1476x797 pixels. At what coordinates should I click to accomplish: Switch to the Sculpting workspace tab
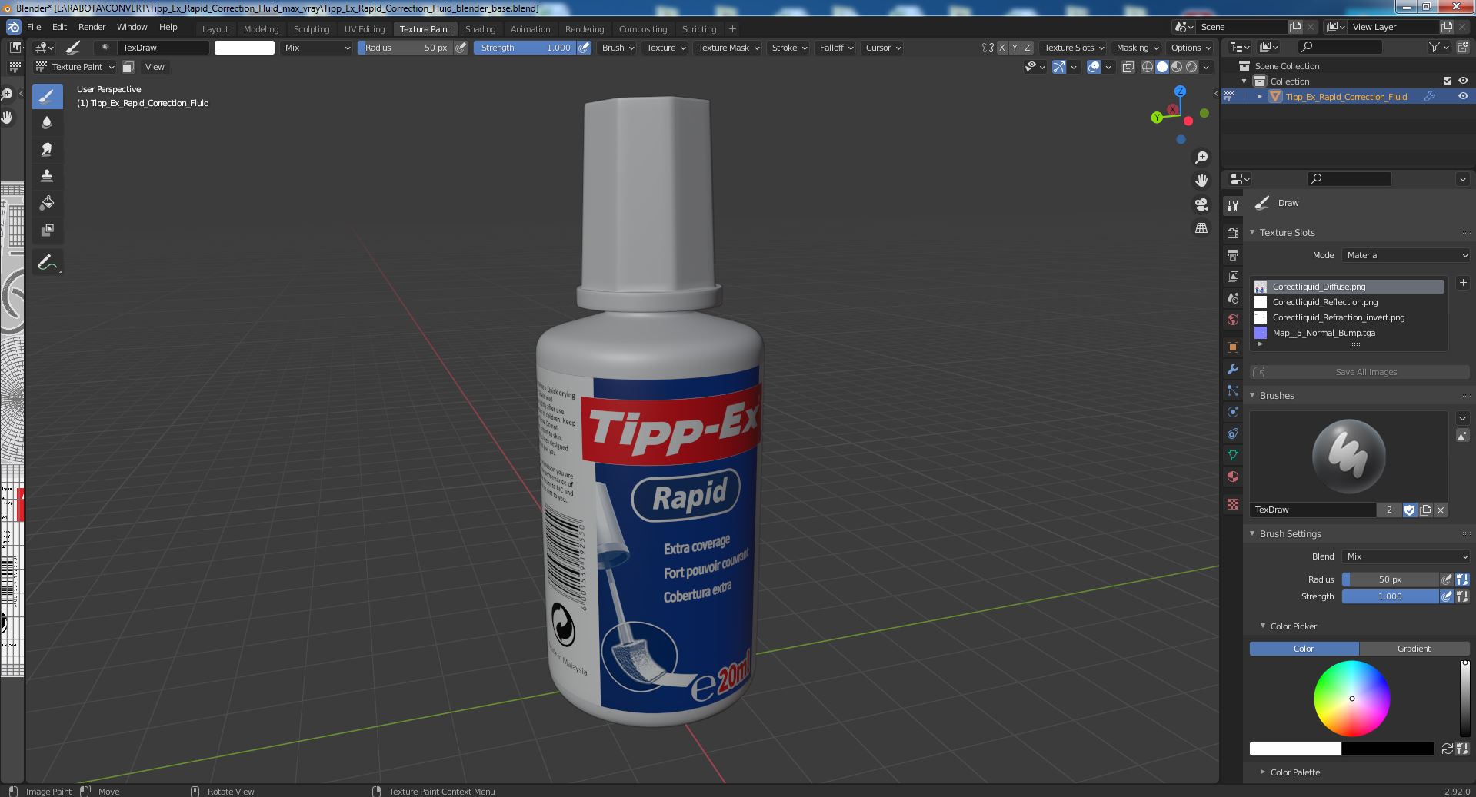point(312,28)
